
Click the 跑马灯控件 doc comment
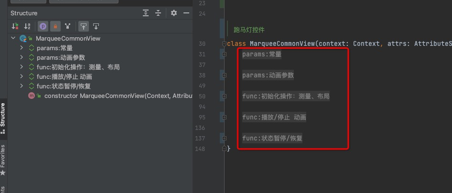coord(249,30)
